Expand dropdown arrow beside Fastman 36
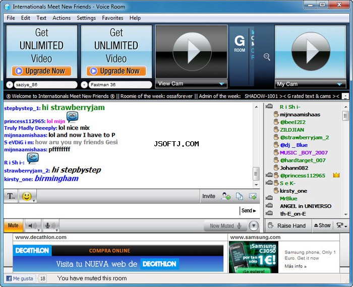Viewport: 353px width, 287px height. (84, 85)
